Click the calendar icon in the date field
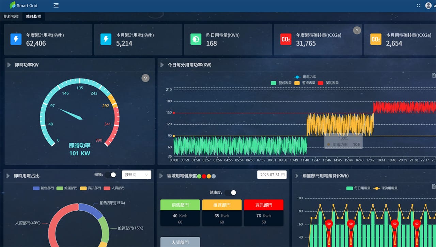Viewport: 436px width, 247px height. (x=283, y=175)
